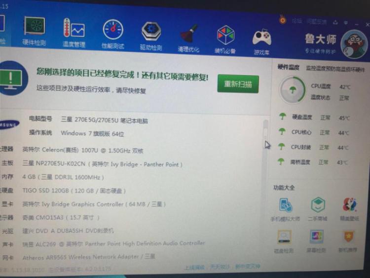Open 温度管理 temperature management tab
The image size is (370, 278).
(x=74, y=33)
